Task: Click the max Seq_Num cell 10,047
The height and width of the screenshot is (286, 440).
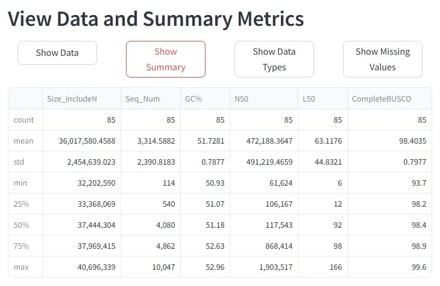Action: point(161,267)
